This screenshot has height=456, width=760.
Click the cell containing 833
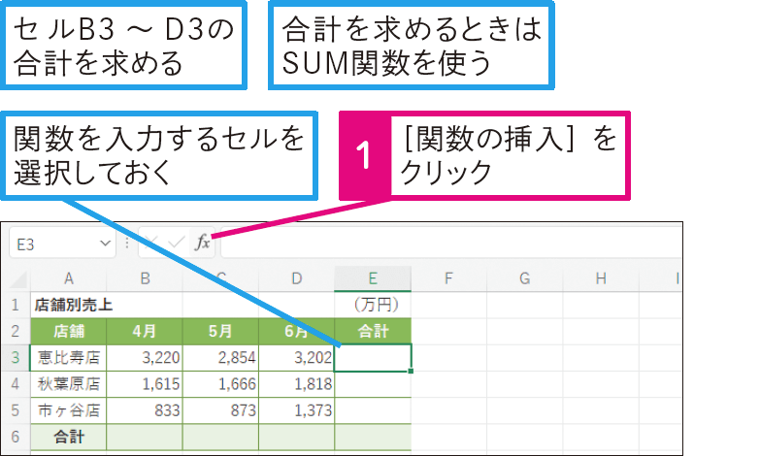point(145,410)
